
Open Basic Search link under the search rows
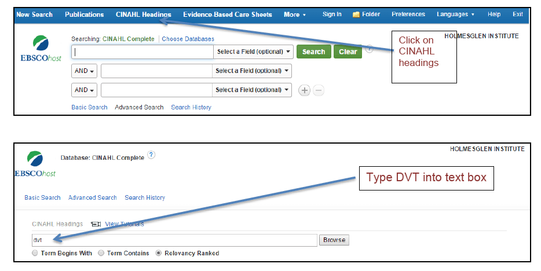[x=89, y=107]
